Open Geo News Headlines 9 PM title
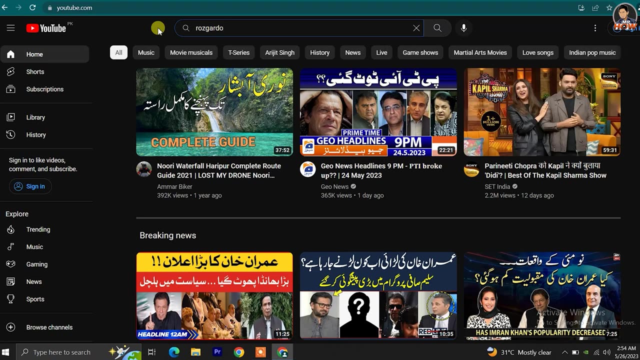The width and height of the screenshot is (640, 360). [x=381, y=170]
